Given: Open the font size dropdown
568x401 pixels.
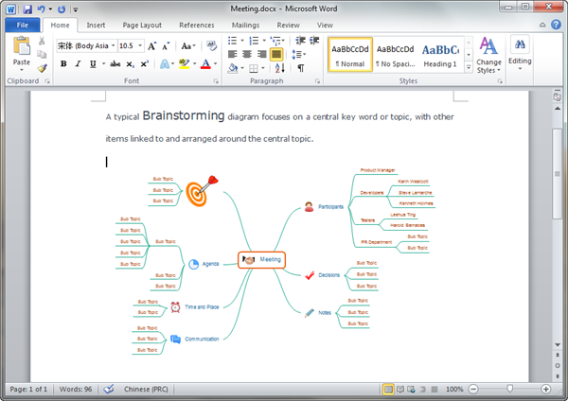Looking at the screenshot, I should (x=140, y=45).
